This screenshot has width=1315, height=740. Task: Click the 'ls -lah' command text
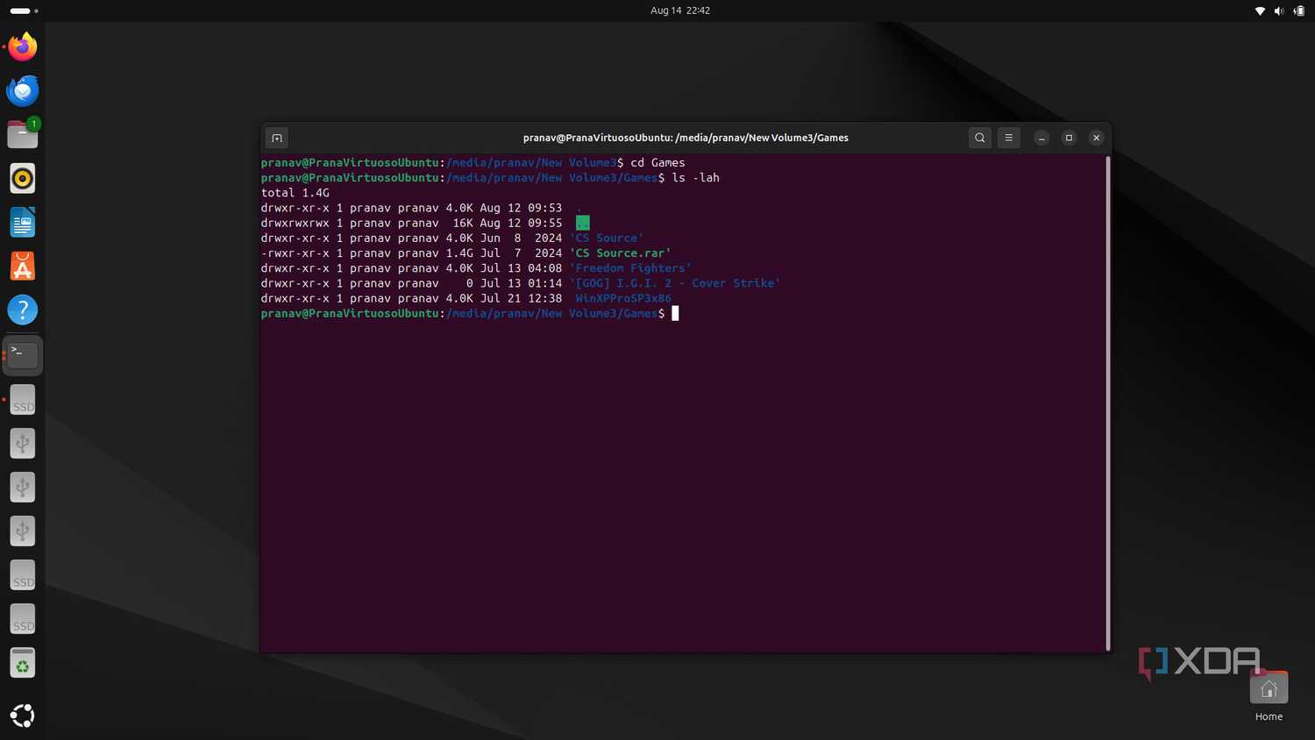pos(695,178)
